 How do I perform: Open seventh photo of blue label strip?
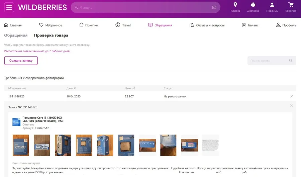147,145
